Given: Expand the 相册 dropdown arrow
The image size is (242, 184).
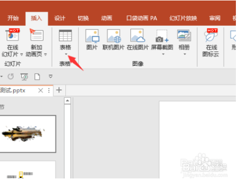Looking at the screenshot, I should (185, 54).
